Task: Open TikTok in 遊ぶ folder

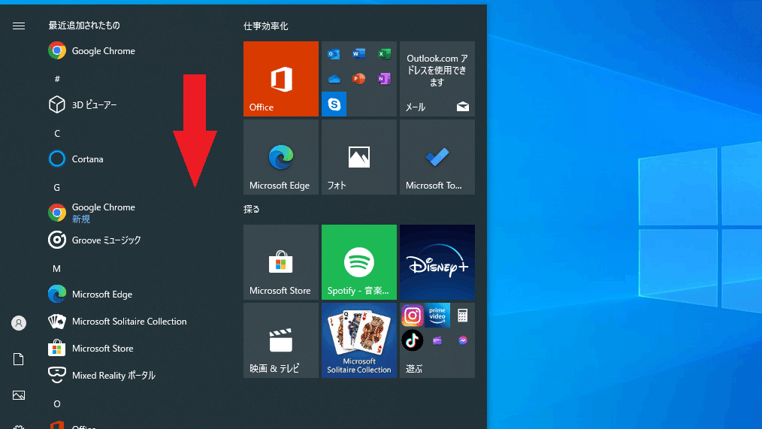Action: point(412,340)
